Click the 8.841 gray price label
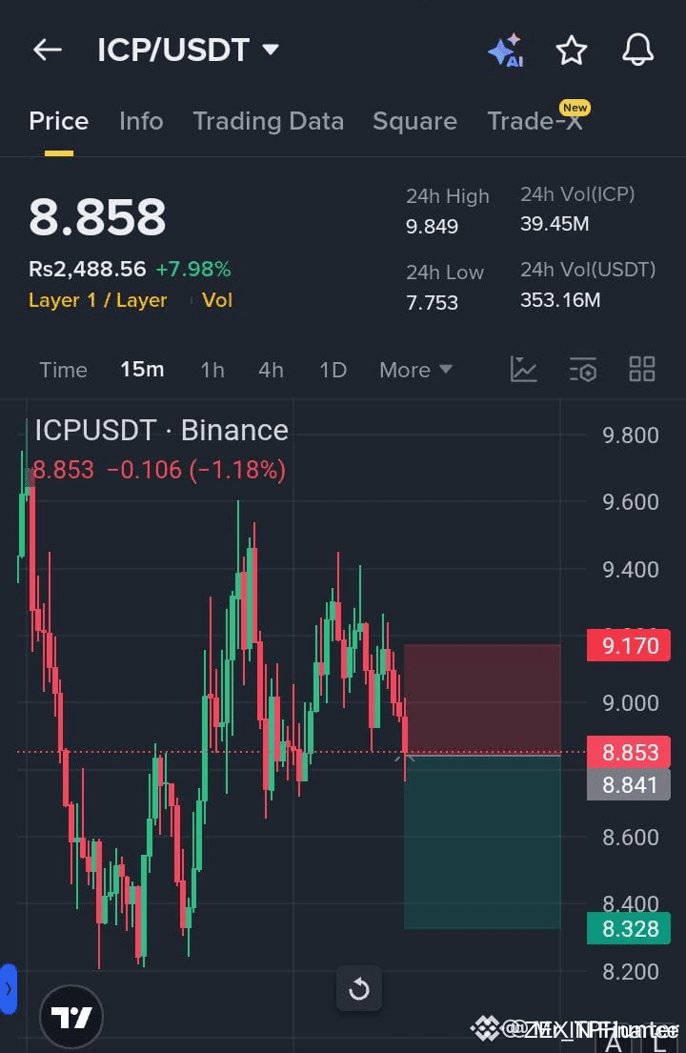The height and width of the screenshot is (1053, 686). pyautogui.click(x=629, y=784)
